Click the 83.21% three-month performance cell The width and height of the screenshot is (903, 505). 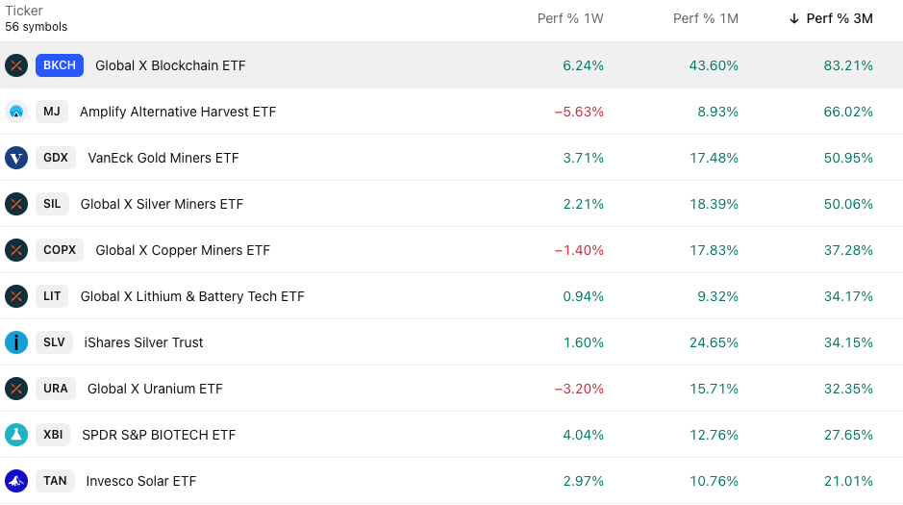(x=848, y=65)
